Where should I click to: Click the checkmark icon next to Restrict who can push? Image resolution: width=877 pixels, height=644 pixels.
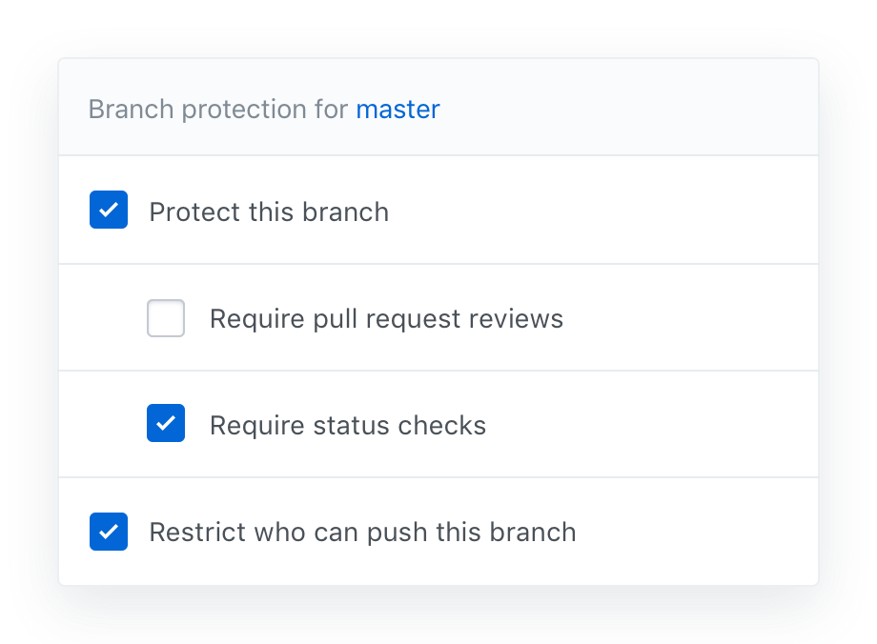[109, 532]
